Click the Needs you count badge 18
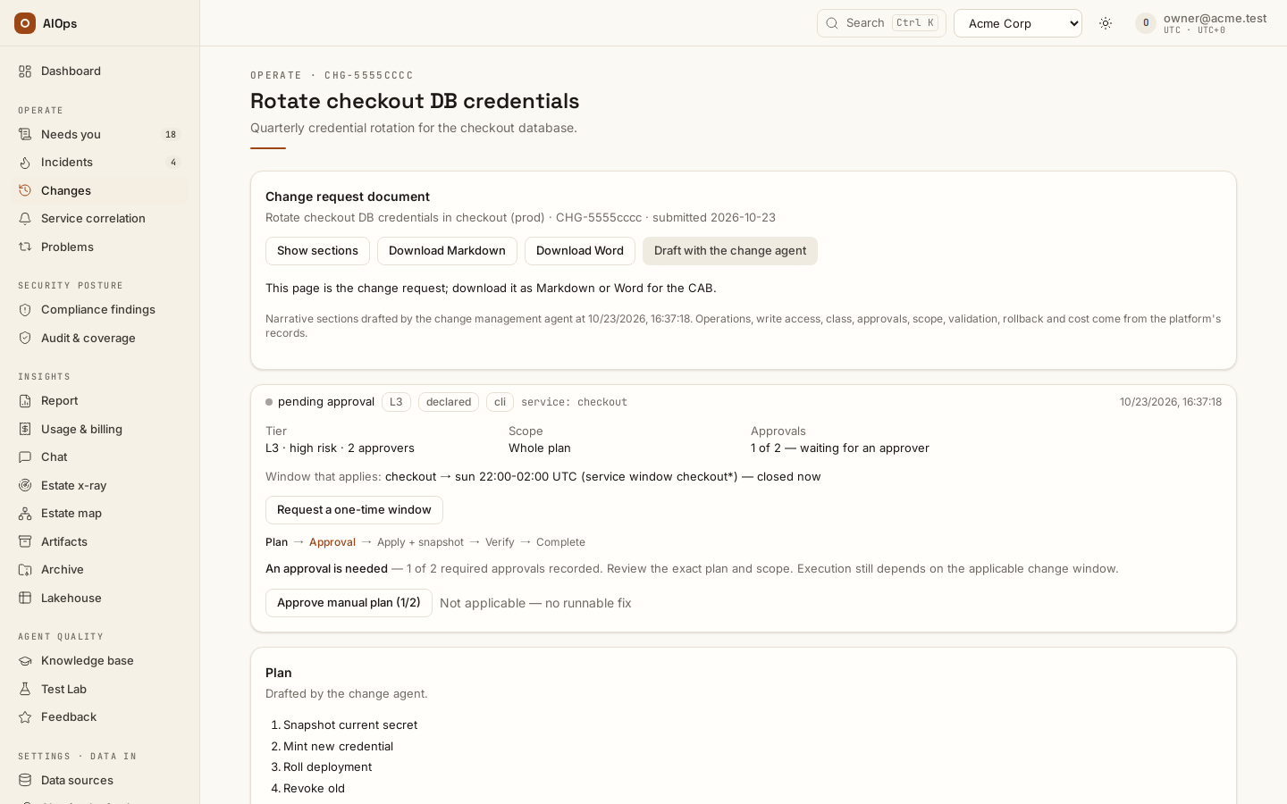 click(171, 135)
